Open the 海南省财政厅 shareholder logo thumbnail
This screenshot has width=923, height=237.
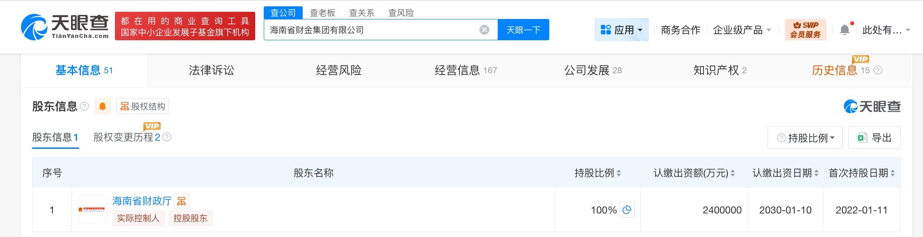(x=92, y=209)
